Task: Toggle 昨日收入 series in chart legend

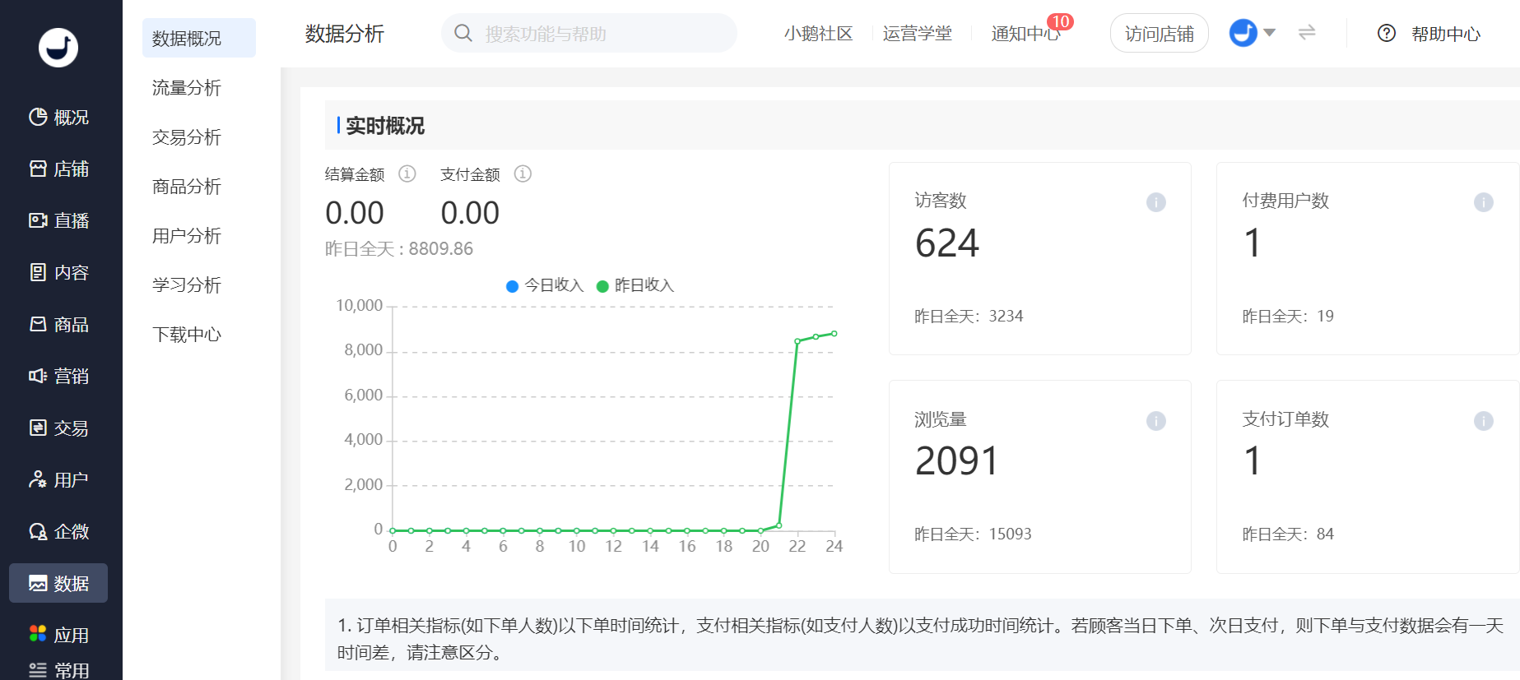Action: (x=635, y=285)
